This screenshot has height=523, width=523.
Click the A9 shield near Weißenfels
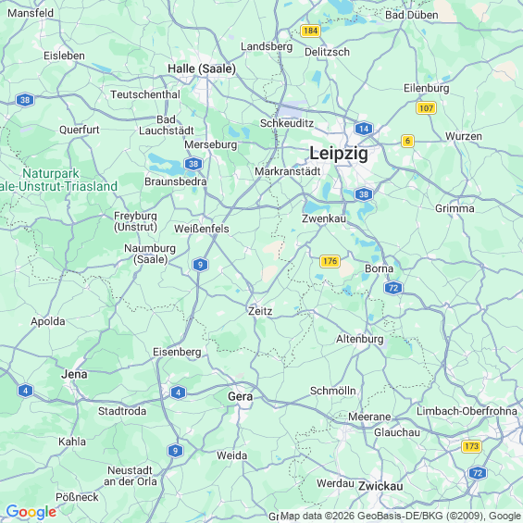pyautogui.click(x=200, y=265)
